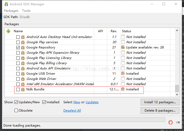
Task: Click the installed status icon for Google USB Driver
Action: (x=123, y=73)
